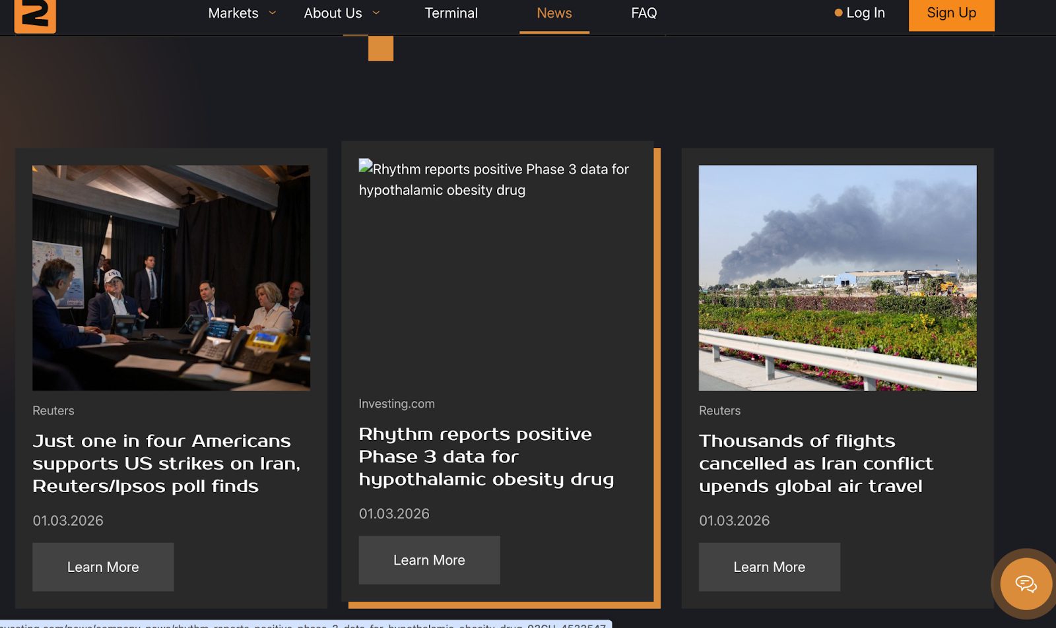The width and height of the screenshot is (1056, 628).
Task: Click 'Reuters' source on Americans poll card
Action: coord(53,410)
